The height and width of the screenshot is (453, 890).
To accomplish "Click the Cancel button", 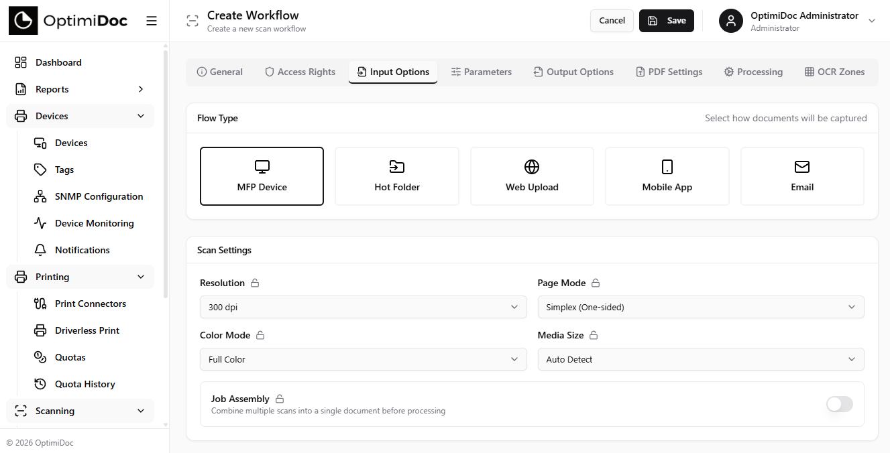I will point(612,21).
